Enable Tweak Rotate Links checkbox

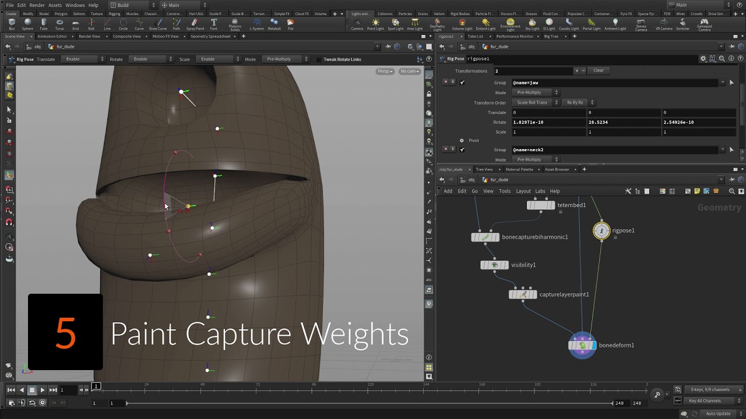pyautogui.click(x=318, y=59)
